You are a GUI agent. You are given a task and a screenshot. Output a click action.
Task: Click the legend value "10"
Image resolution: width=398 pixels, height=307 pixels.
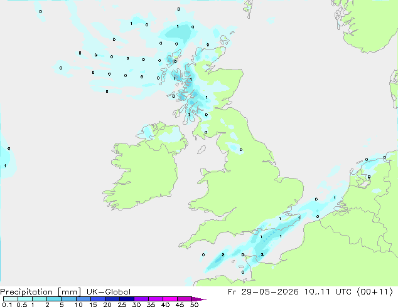tap(78, 304)
